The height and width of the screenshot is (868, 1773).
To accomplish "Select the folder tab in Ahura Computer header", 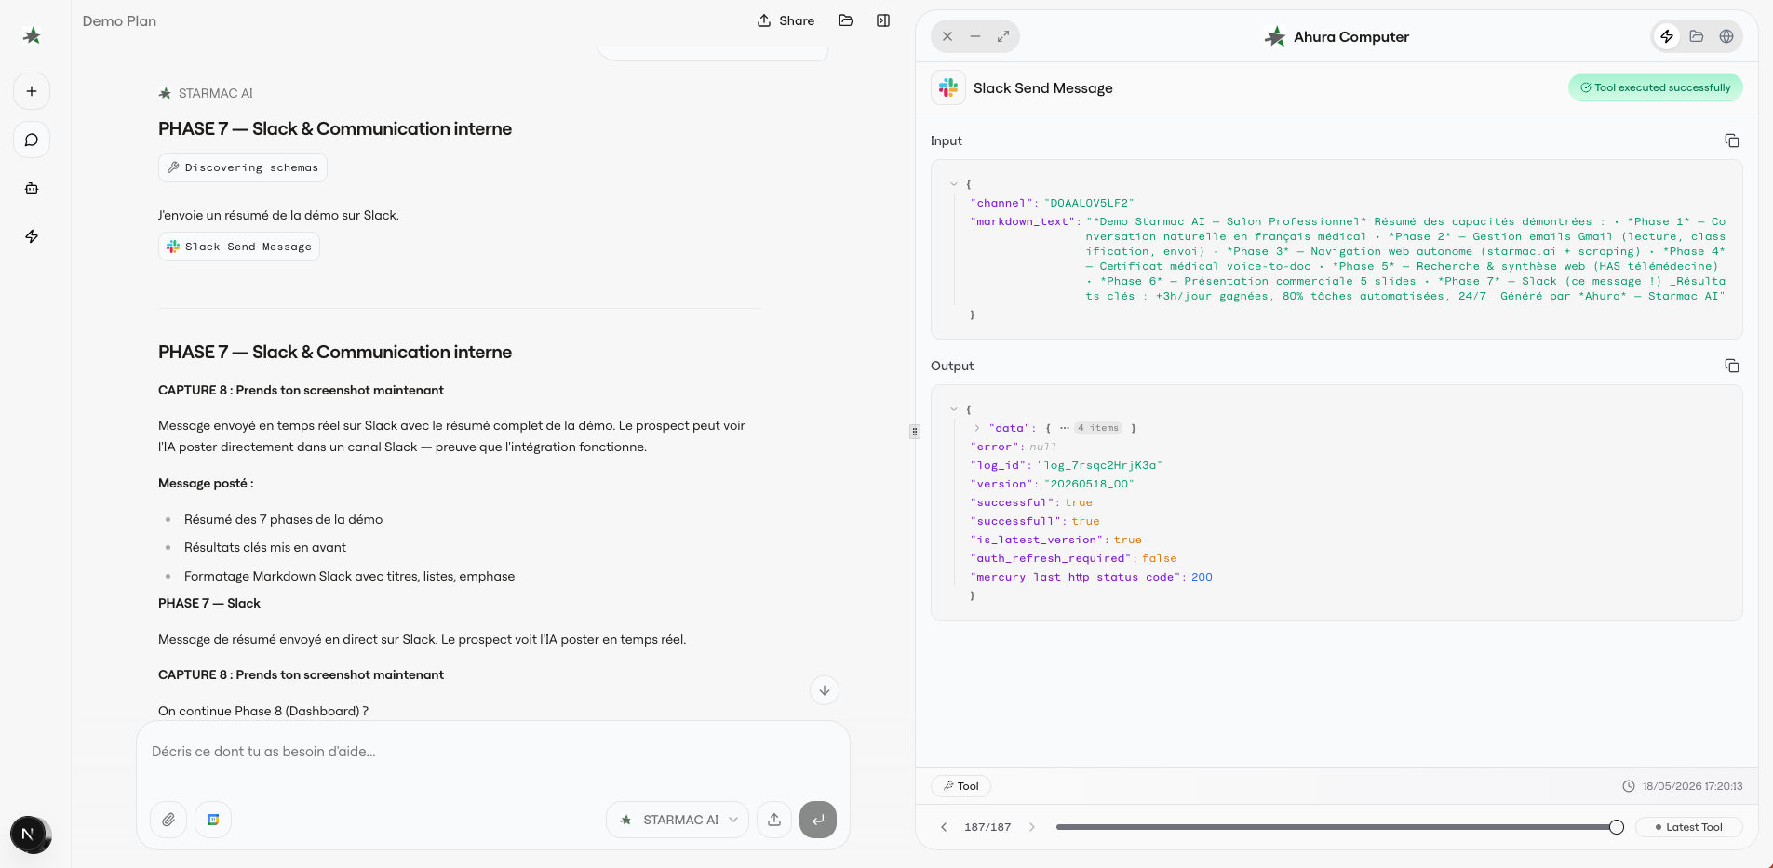I will coord(1697,36).
